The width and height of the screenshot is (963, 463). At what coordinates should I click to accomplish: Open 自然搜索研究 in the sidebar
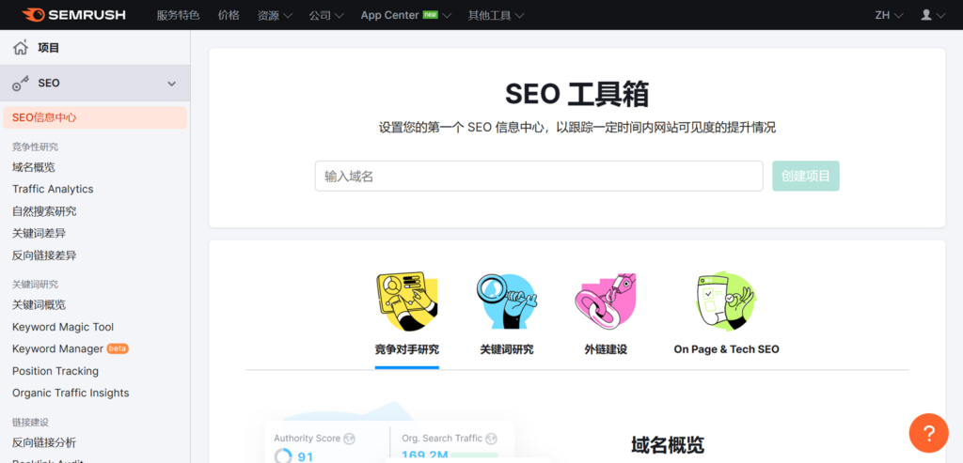tap(44, 211)
